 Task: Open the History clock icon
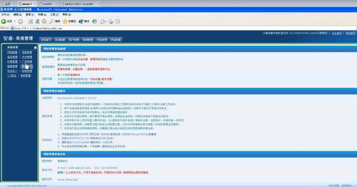coord(94,21)
